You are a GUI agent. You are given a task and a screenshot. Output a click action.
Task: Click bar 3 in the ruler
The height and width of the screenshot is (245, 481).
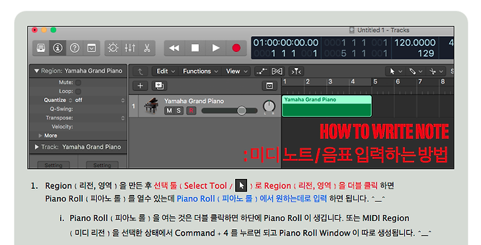[x=330, y=81]
